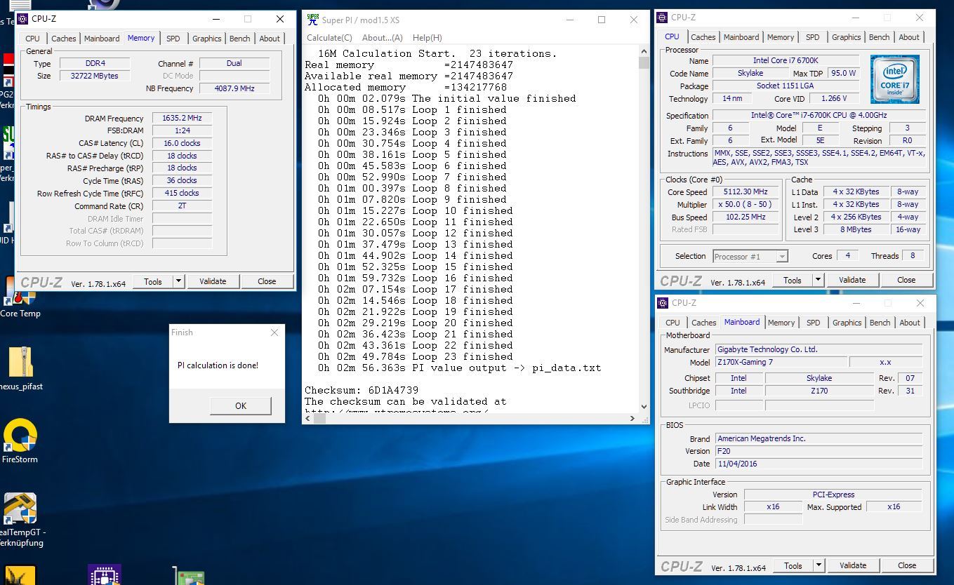Click the Core Speed value 5112.30 MHz
The image size is (954, 585).
point(746,191)
